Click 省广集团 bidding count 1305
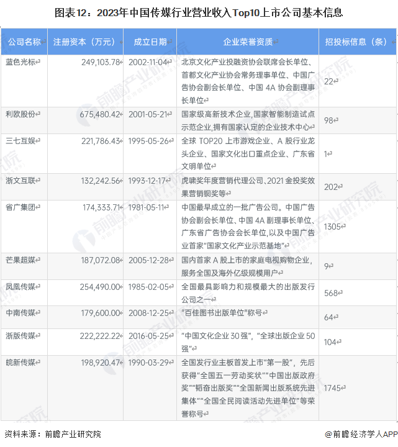The image size is (398, 447). coord(332,227)
